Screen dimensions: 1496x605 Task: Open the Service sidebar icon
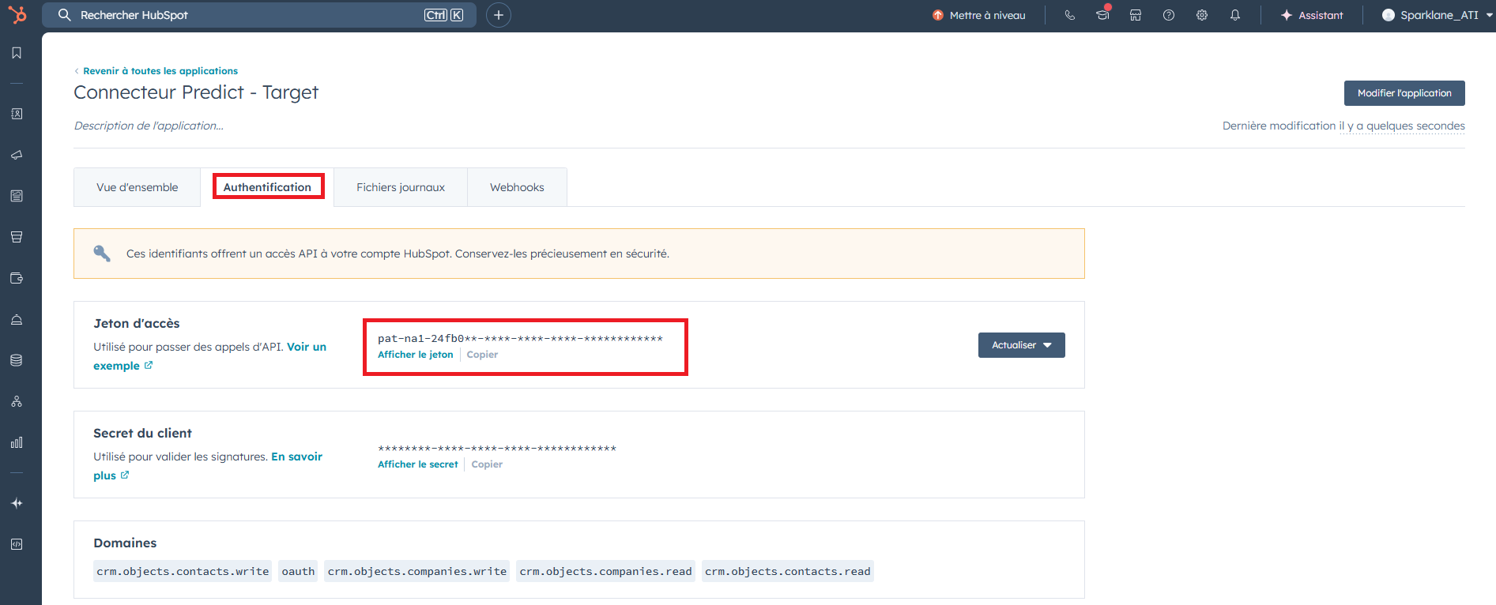(17, 319)
